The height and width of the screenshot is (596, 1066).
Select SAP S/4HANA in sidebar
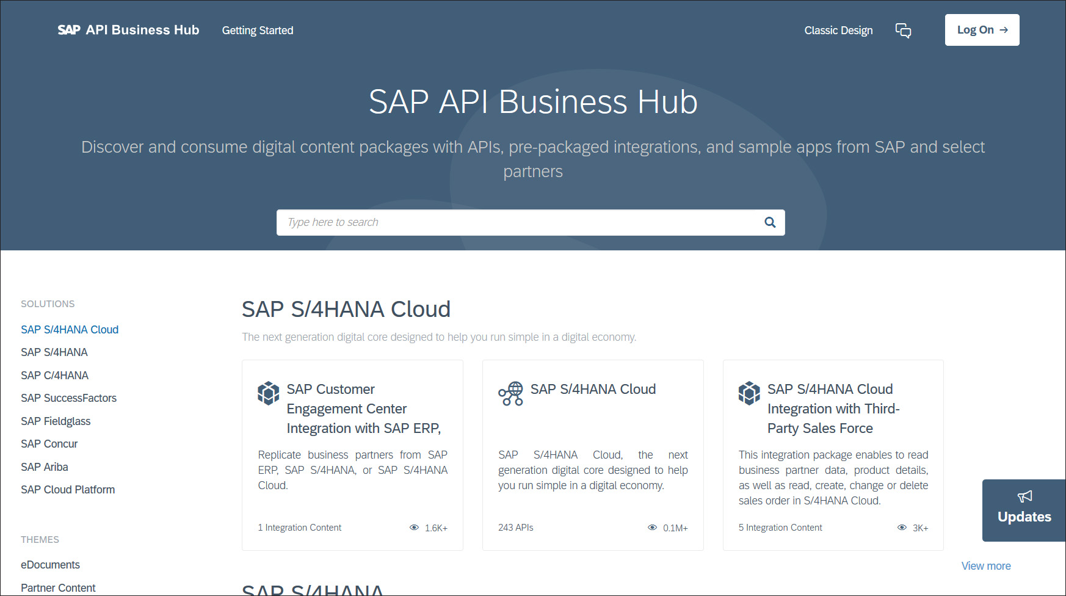pyautogui.click(x=54, y=352)
